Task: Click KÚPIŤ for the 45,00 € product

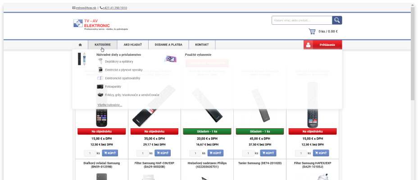Action: tap(268, 153)
